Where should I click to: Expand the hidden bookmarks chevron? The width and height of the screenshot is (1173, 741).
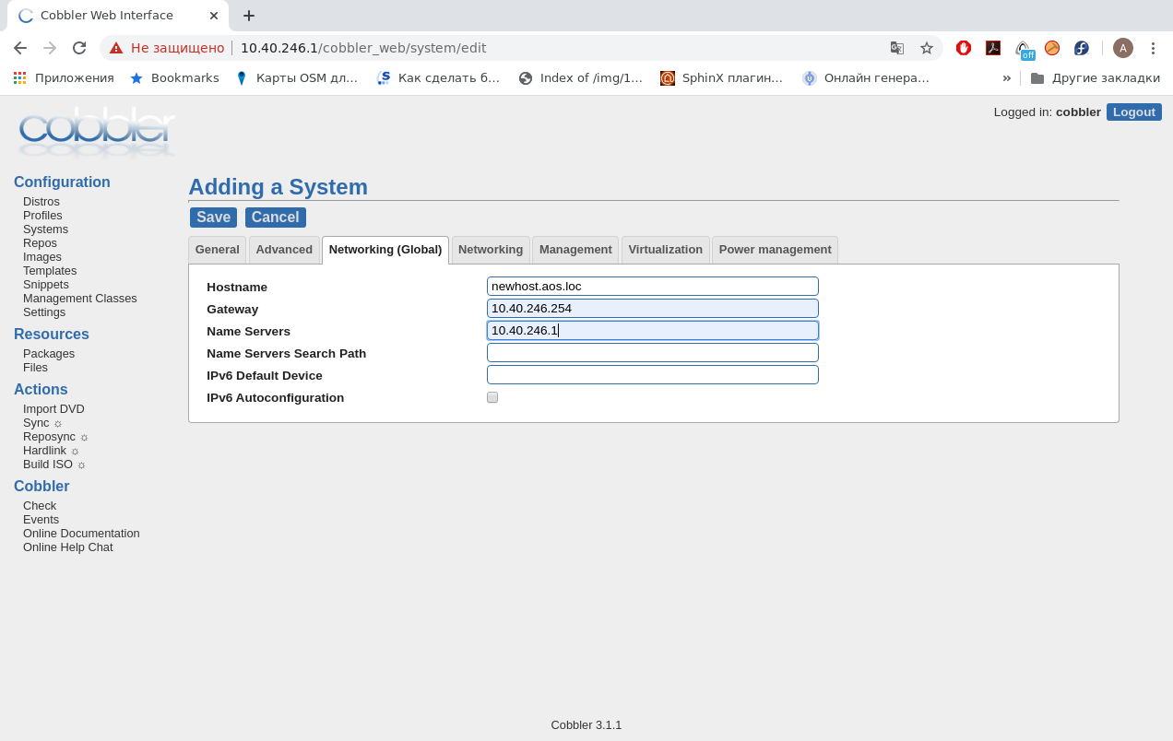(1006, 78)
